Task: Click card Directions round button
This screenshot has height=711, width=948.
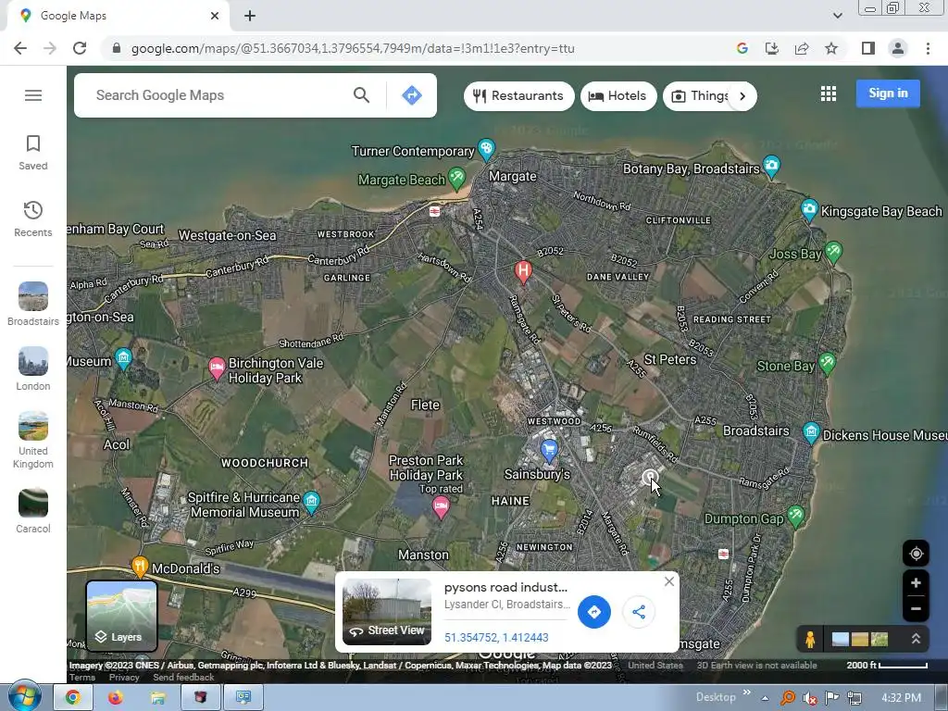Action: point(593,612)
